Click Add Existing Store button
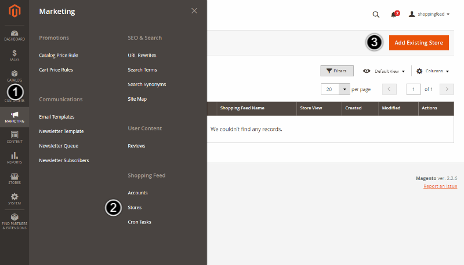The height and width of the screenshot is (265, 464). [x=419, y=43]
